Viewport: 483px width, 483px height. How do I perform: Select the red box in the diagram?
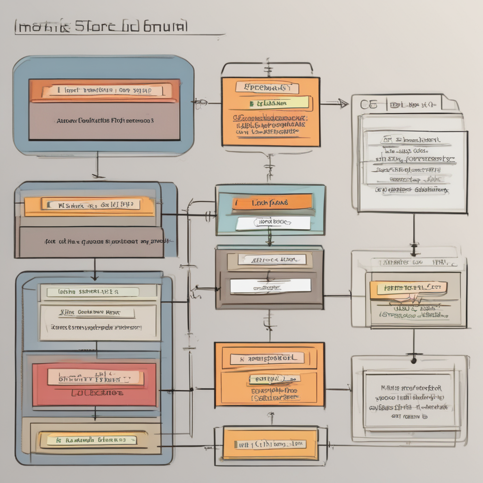click(x=94, y=385)
